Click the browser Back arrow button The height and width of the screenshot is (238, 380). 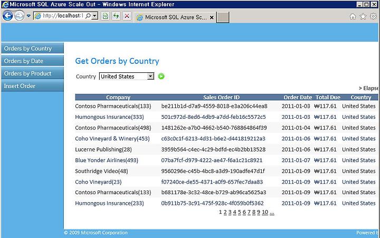tap(7, 16)
